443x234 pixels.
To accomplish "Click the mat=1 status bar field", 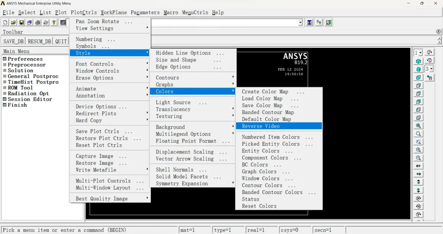I will tap(195, 230).
